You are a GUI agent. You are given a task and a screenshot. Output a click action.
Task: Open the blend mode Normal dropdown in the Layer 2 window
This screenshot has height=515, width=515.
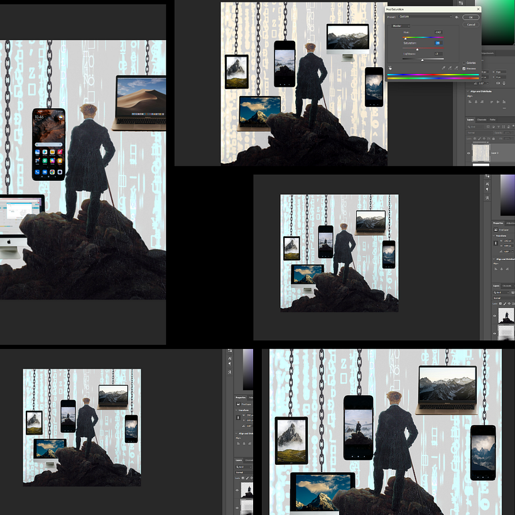tap(480, 133)
